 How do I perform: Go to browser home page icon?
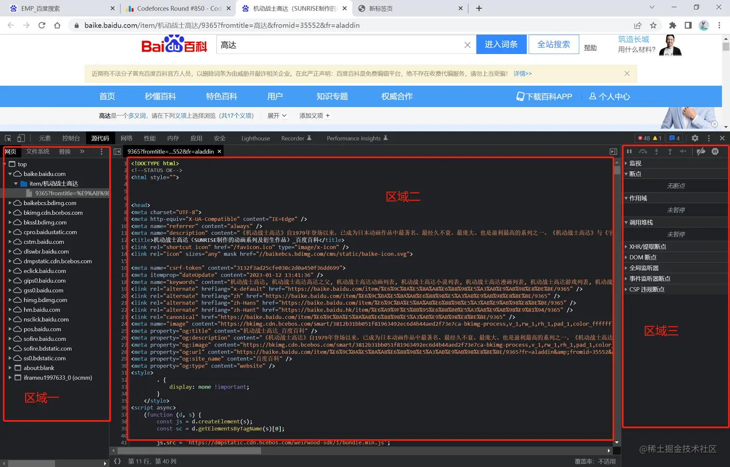[x=57, y=25]
